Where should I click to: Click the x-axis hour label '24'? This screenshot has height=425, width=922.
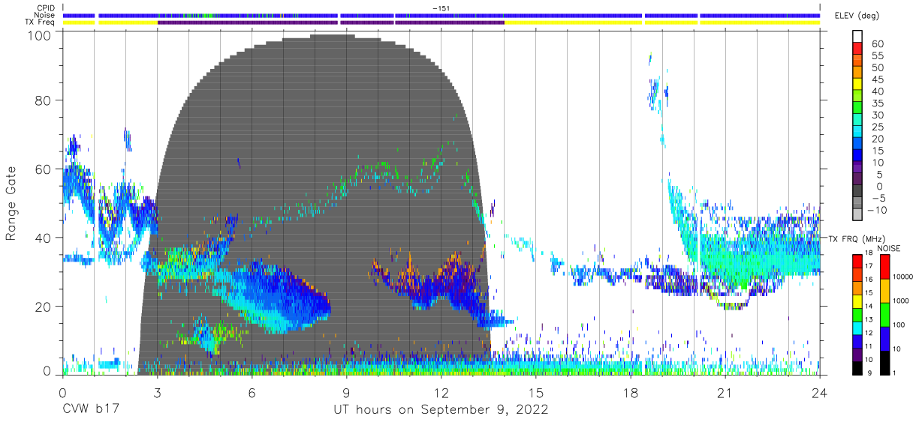pos(819,392)
